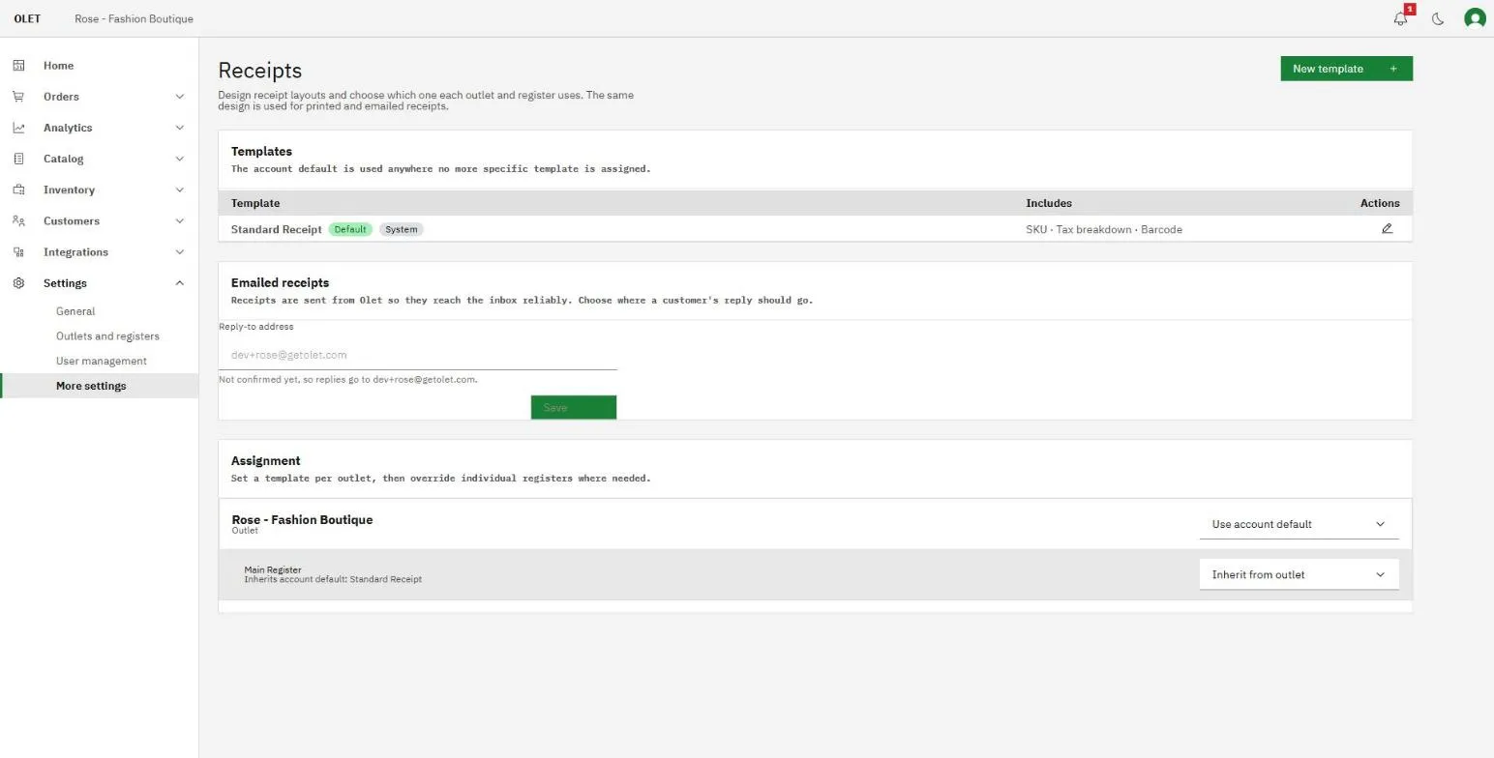Open the Inherit from outlet dropdown
1494x758 pixels.
click(1299, 574)
